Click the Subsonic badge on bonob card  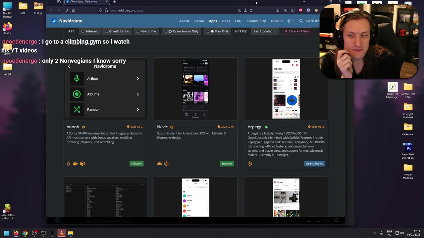[136, 164]
